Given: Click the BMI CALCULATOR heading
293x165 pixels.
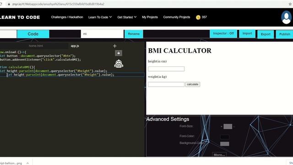Looking at the screenshot, I should pos(179,51).
